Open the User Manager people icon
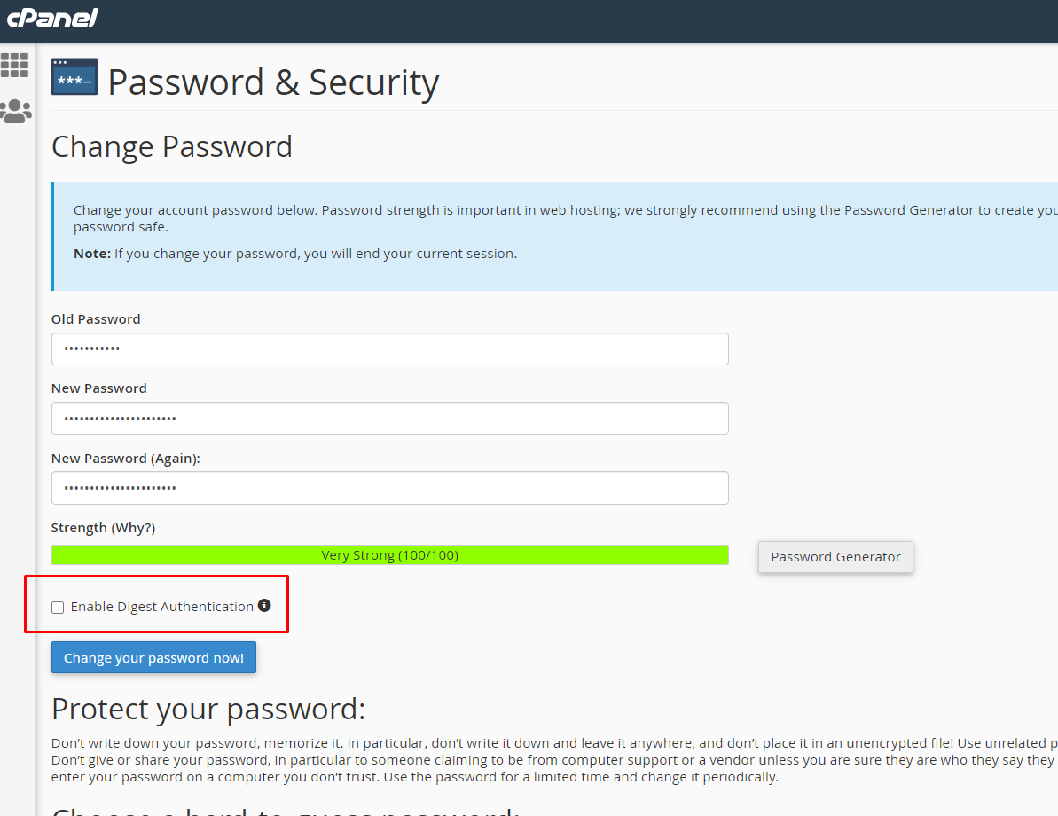Viewport: 1058px width, 816px height. 15,111
